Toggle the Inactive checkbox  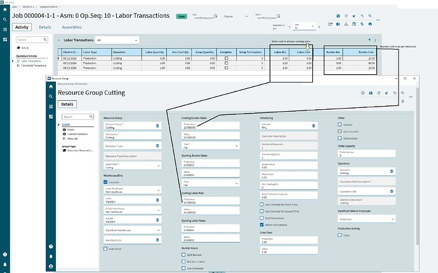(340, 124)
